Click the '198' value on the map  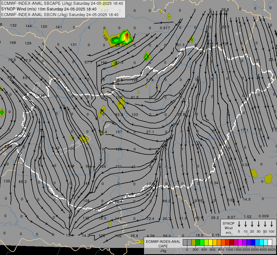(42, 96)
